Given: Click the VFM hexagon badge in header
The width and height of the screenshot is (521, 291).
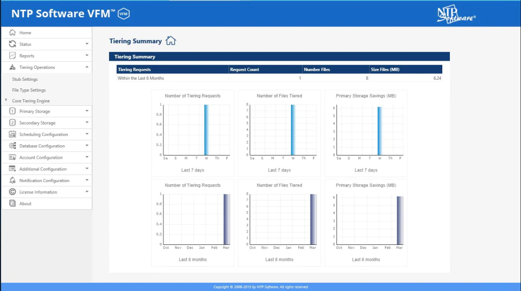Looking at the screenshot, I should tap(124, 14).
